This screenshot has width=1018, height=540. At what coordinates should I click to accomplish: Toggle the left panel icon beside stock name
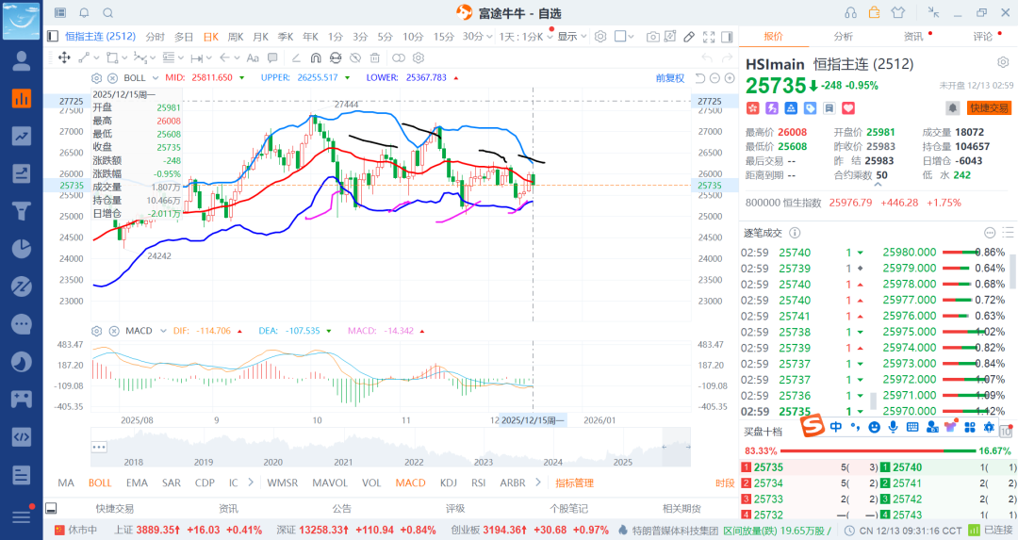click(x=53, y=37)
